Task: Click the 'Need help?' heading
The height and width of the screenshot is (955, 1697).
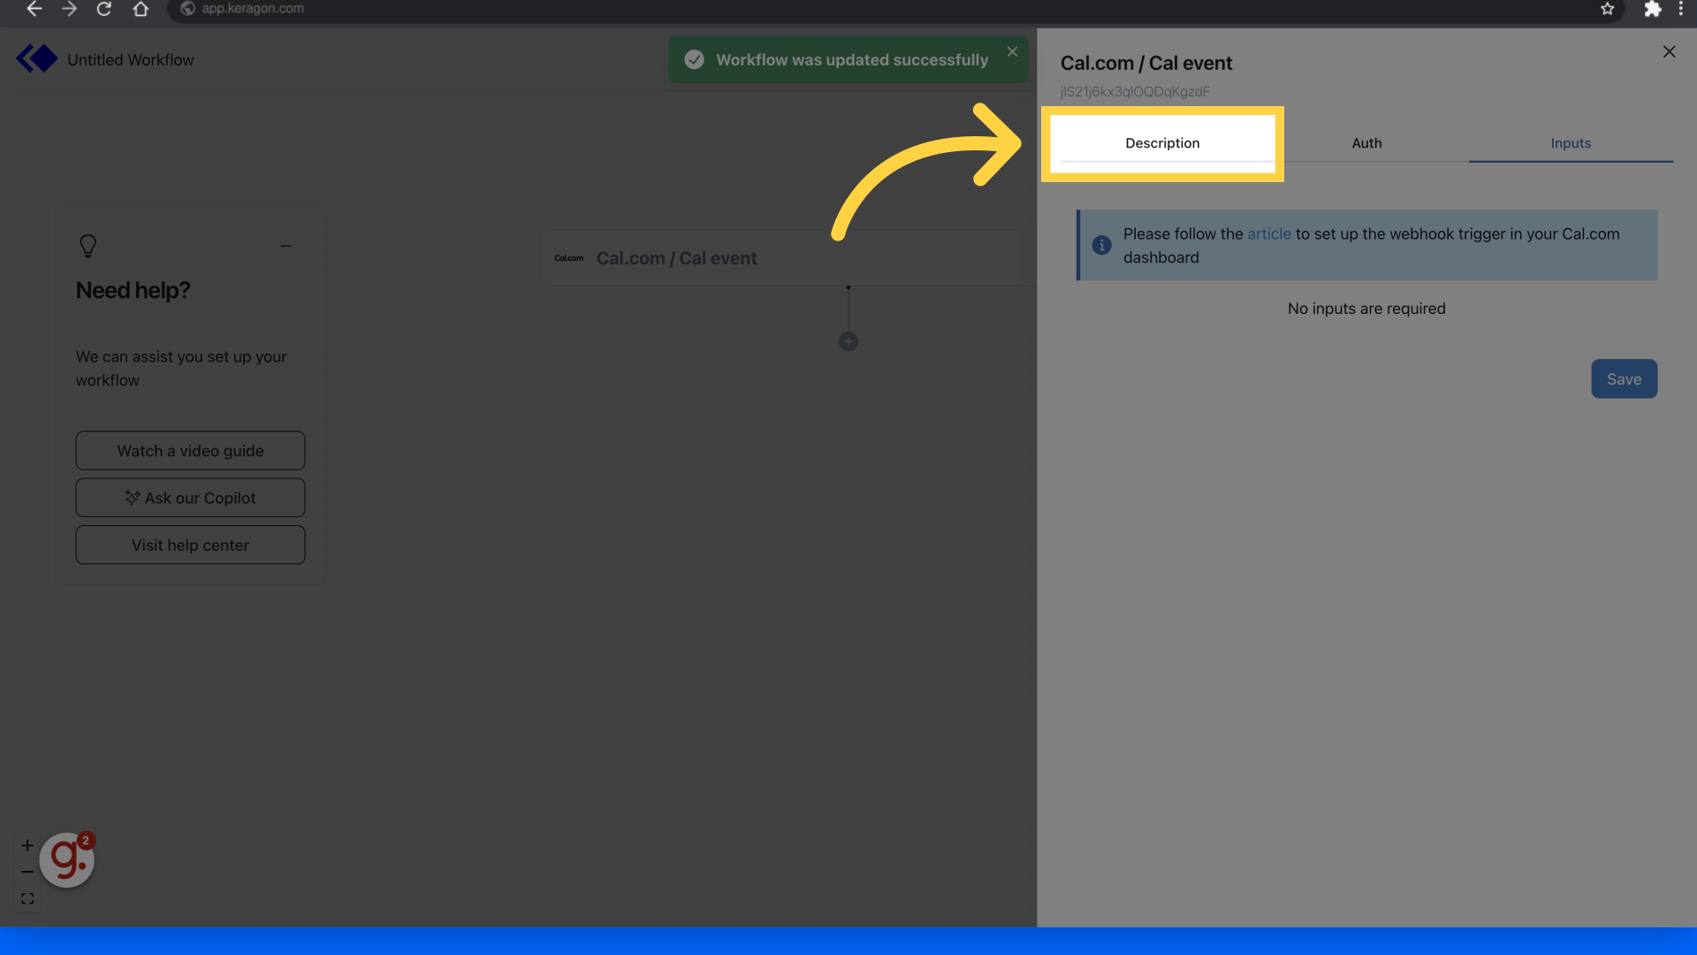Action: 133,290
